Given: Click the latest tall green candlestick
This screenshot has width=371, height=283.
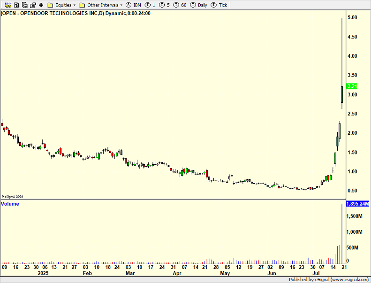Looking at the screenshot, I should (342, 94).
